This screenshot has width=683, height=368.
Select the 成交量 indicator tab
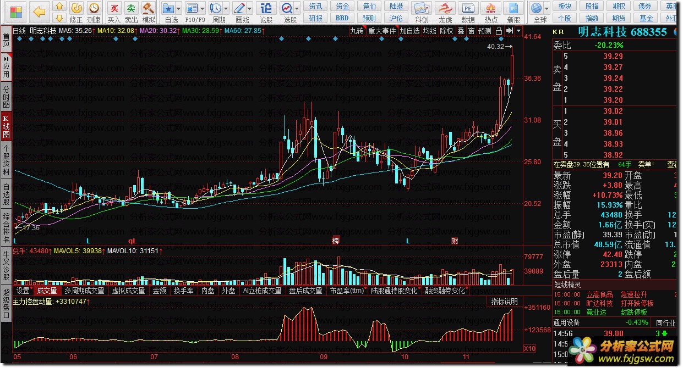47,291
